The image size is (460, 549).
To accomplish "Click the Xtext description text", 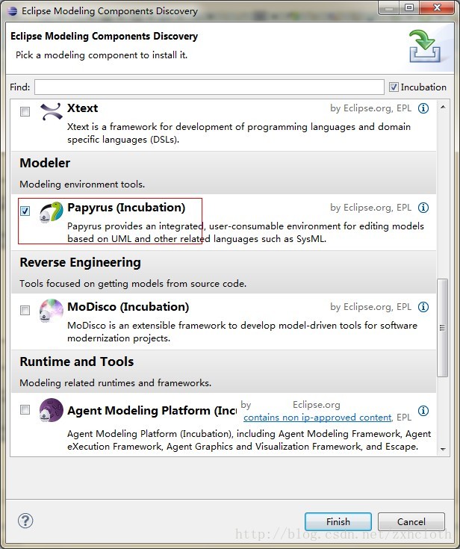I will pyautogui.click(x=239, y=133).
